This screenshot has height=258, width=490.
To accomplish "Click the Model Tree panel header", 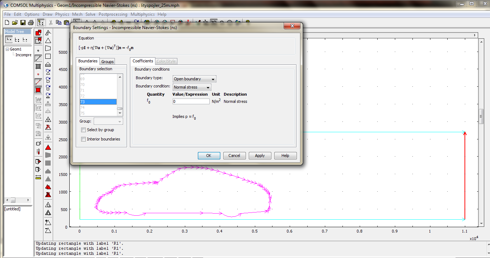I will pos(17,32).
